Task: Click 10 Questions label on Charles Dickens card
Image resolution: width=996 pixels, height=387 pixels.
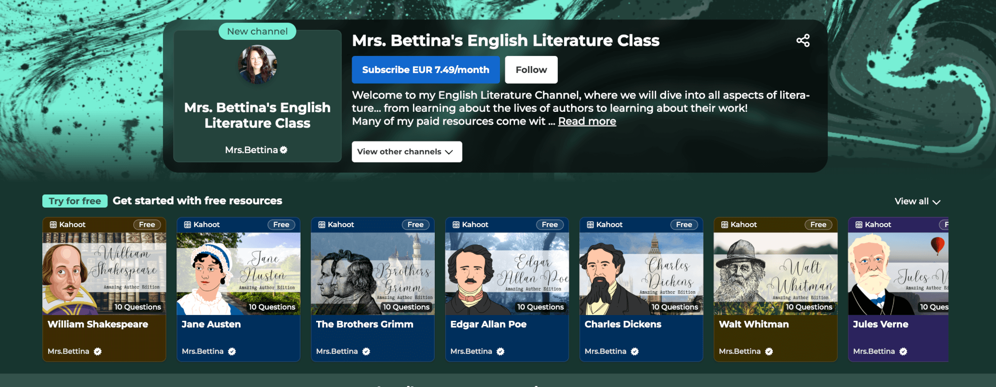Action: click(675, 307)
